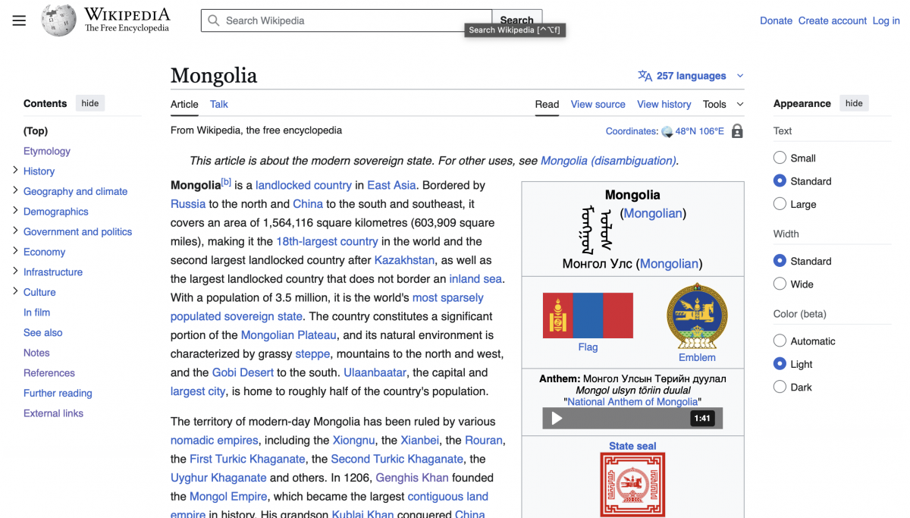Screen dimensions: 910x518
Task: Expand the History contents section
Action: tap(15, 171)
